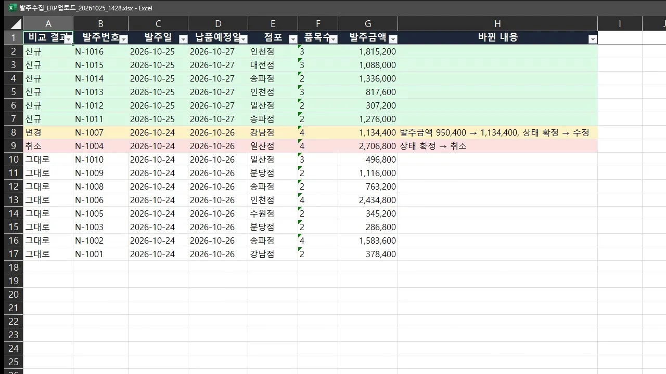Click the 신규 cell in row 2
666x374 pixels.
[48, 51]
